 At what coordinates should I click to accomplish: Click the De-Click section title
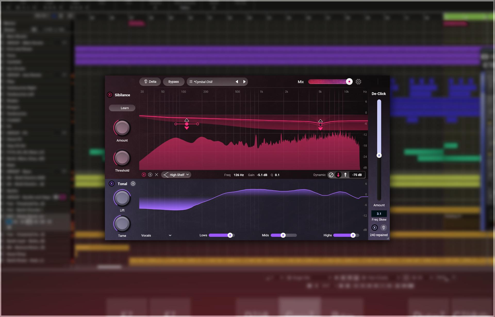tap(379, 94)
